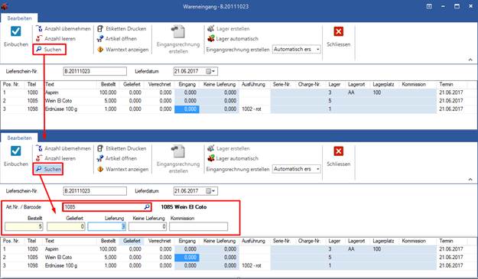Click the red Schliessen icon in lower ribbon

tap(338, 151)
